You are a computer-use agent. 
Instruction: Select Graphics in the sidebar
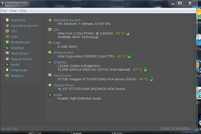[17, 48]
